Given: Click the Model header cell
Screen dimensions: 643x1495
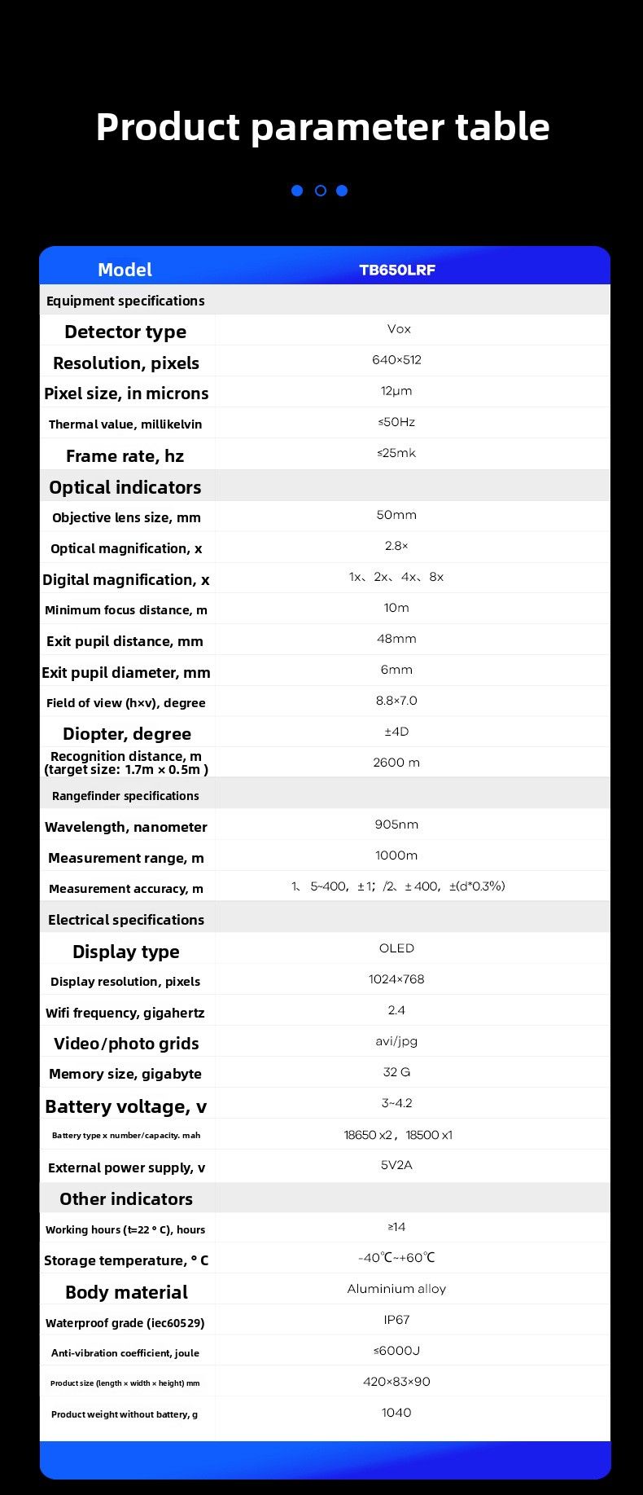Looking at the screenshot, I should [125, 270].
